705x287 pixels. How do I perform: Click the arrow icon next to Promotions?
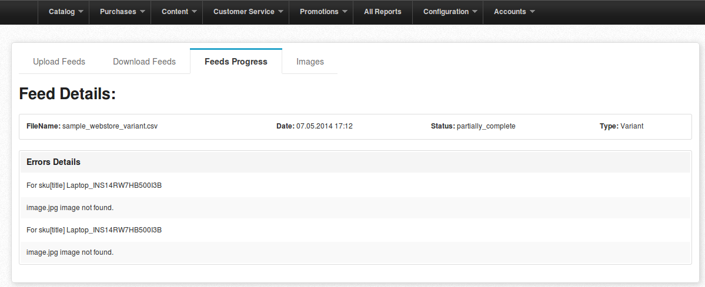point(345,12)
